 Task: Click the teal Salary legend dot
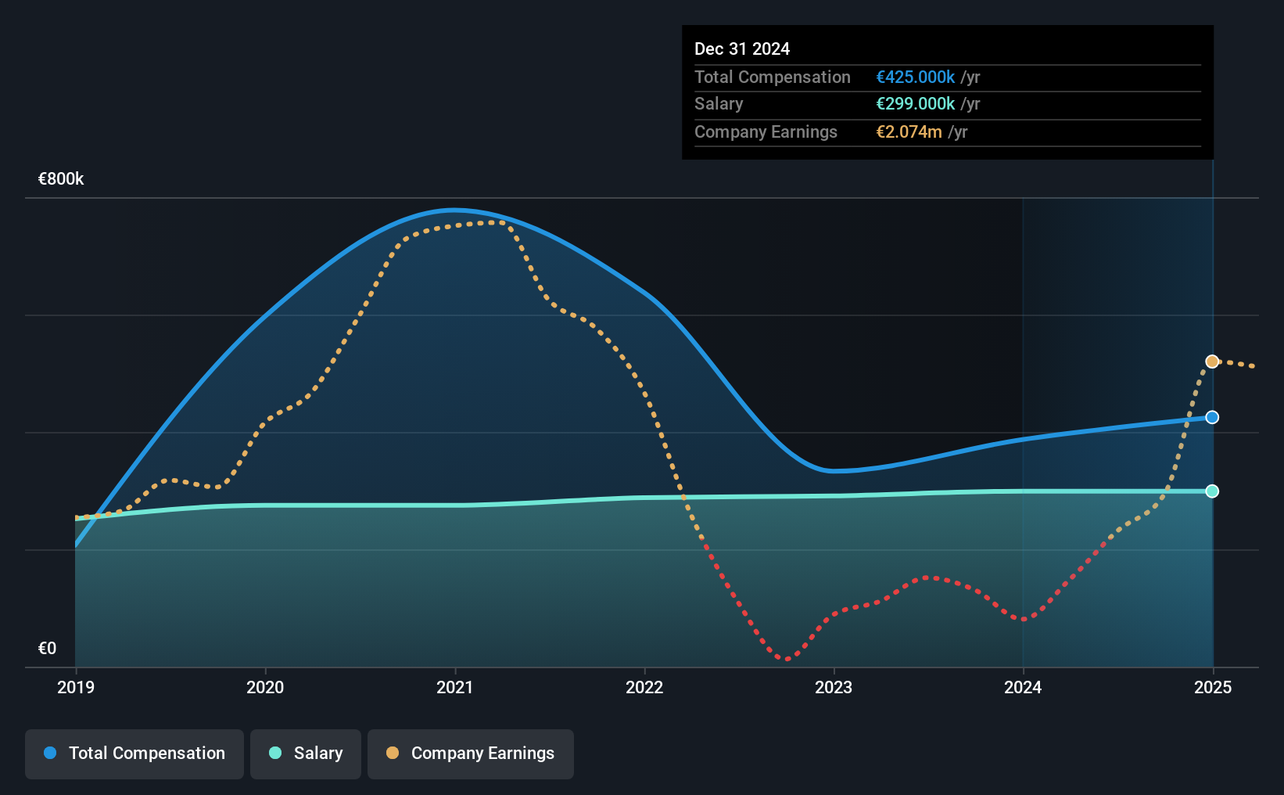click(x=275, y=753)
